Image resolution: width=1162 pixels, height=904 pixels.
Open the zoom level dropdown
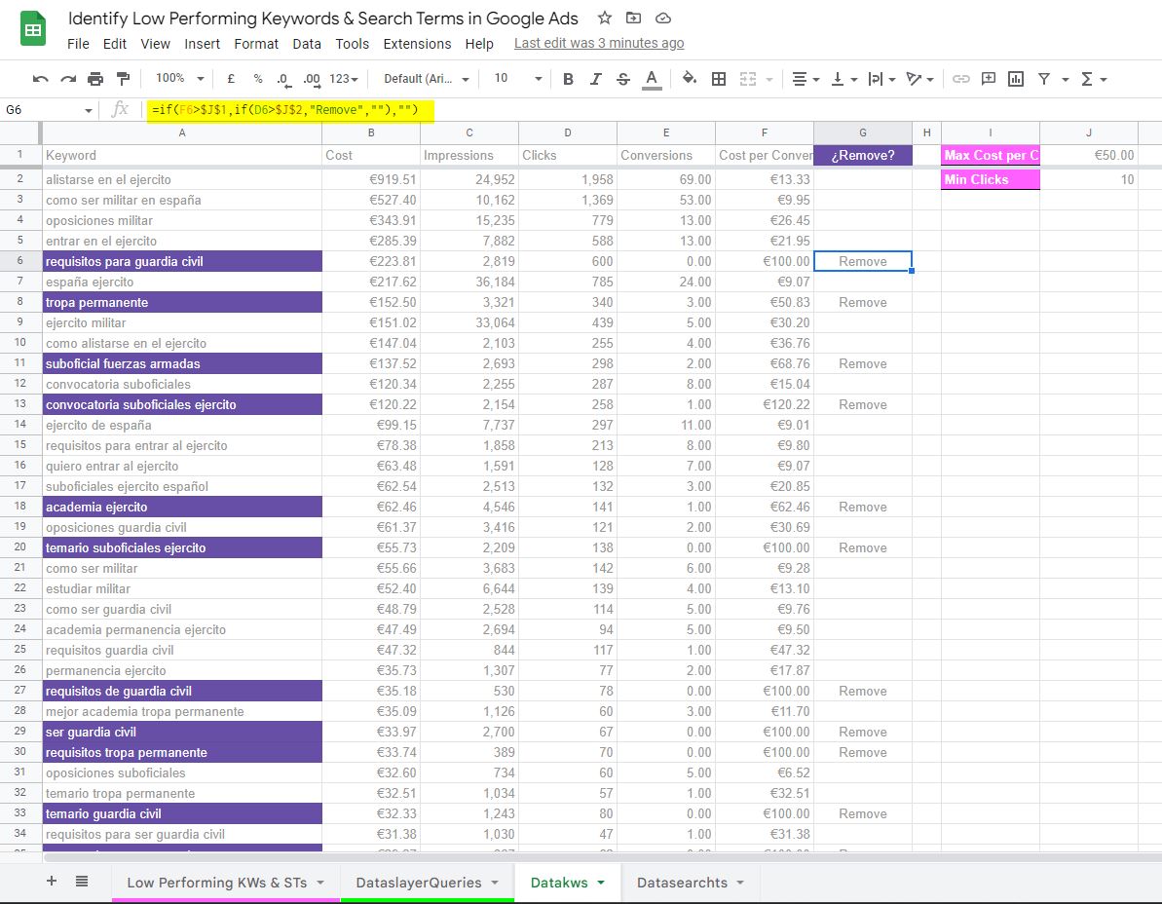pos(180,79)
